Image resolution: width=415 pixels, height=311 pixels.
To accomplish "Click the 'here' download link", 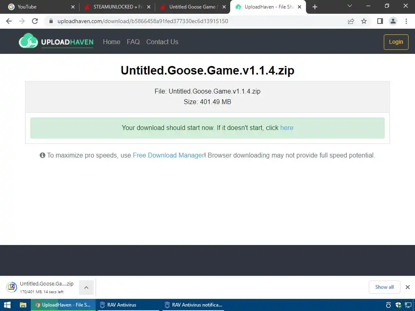I will point(287,128).
